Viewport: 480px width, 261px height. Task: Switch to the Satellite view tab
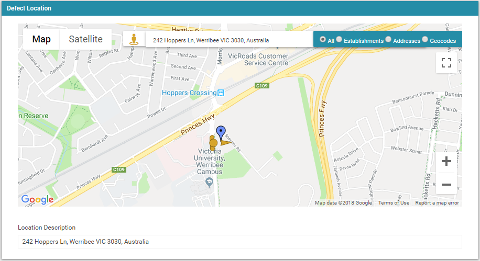pyautogui.click(x=86, y=39)
